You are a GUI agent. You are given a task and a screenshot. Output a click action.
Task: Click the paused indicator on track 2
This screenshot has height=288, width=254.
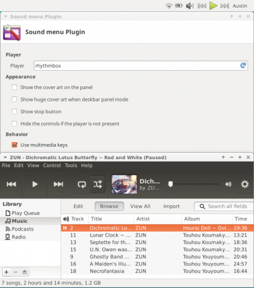click(x=65, y=228)
